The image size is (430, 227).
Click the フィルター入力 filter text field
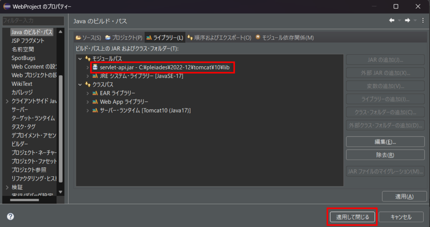[33, 21]
